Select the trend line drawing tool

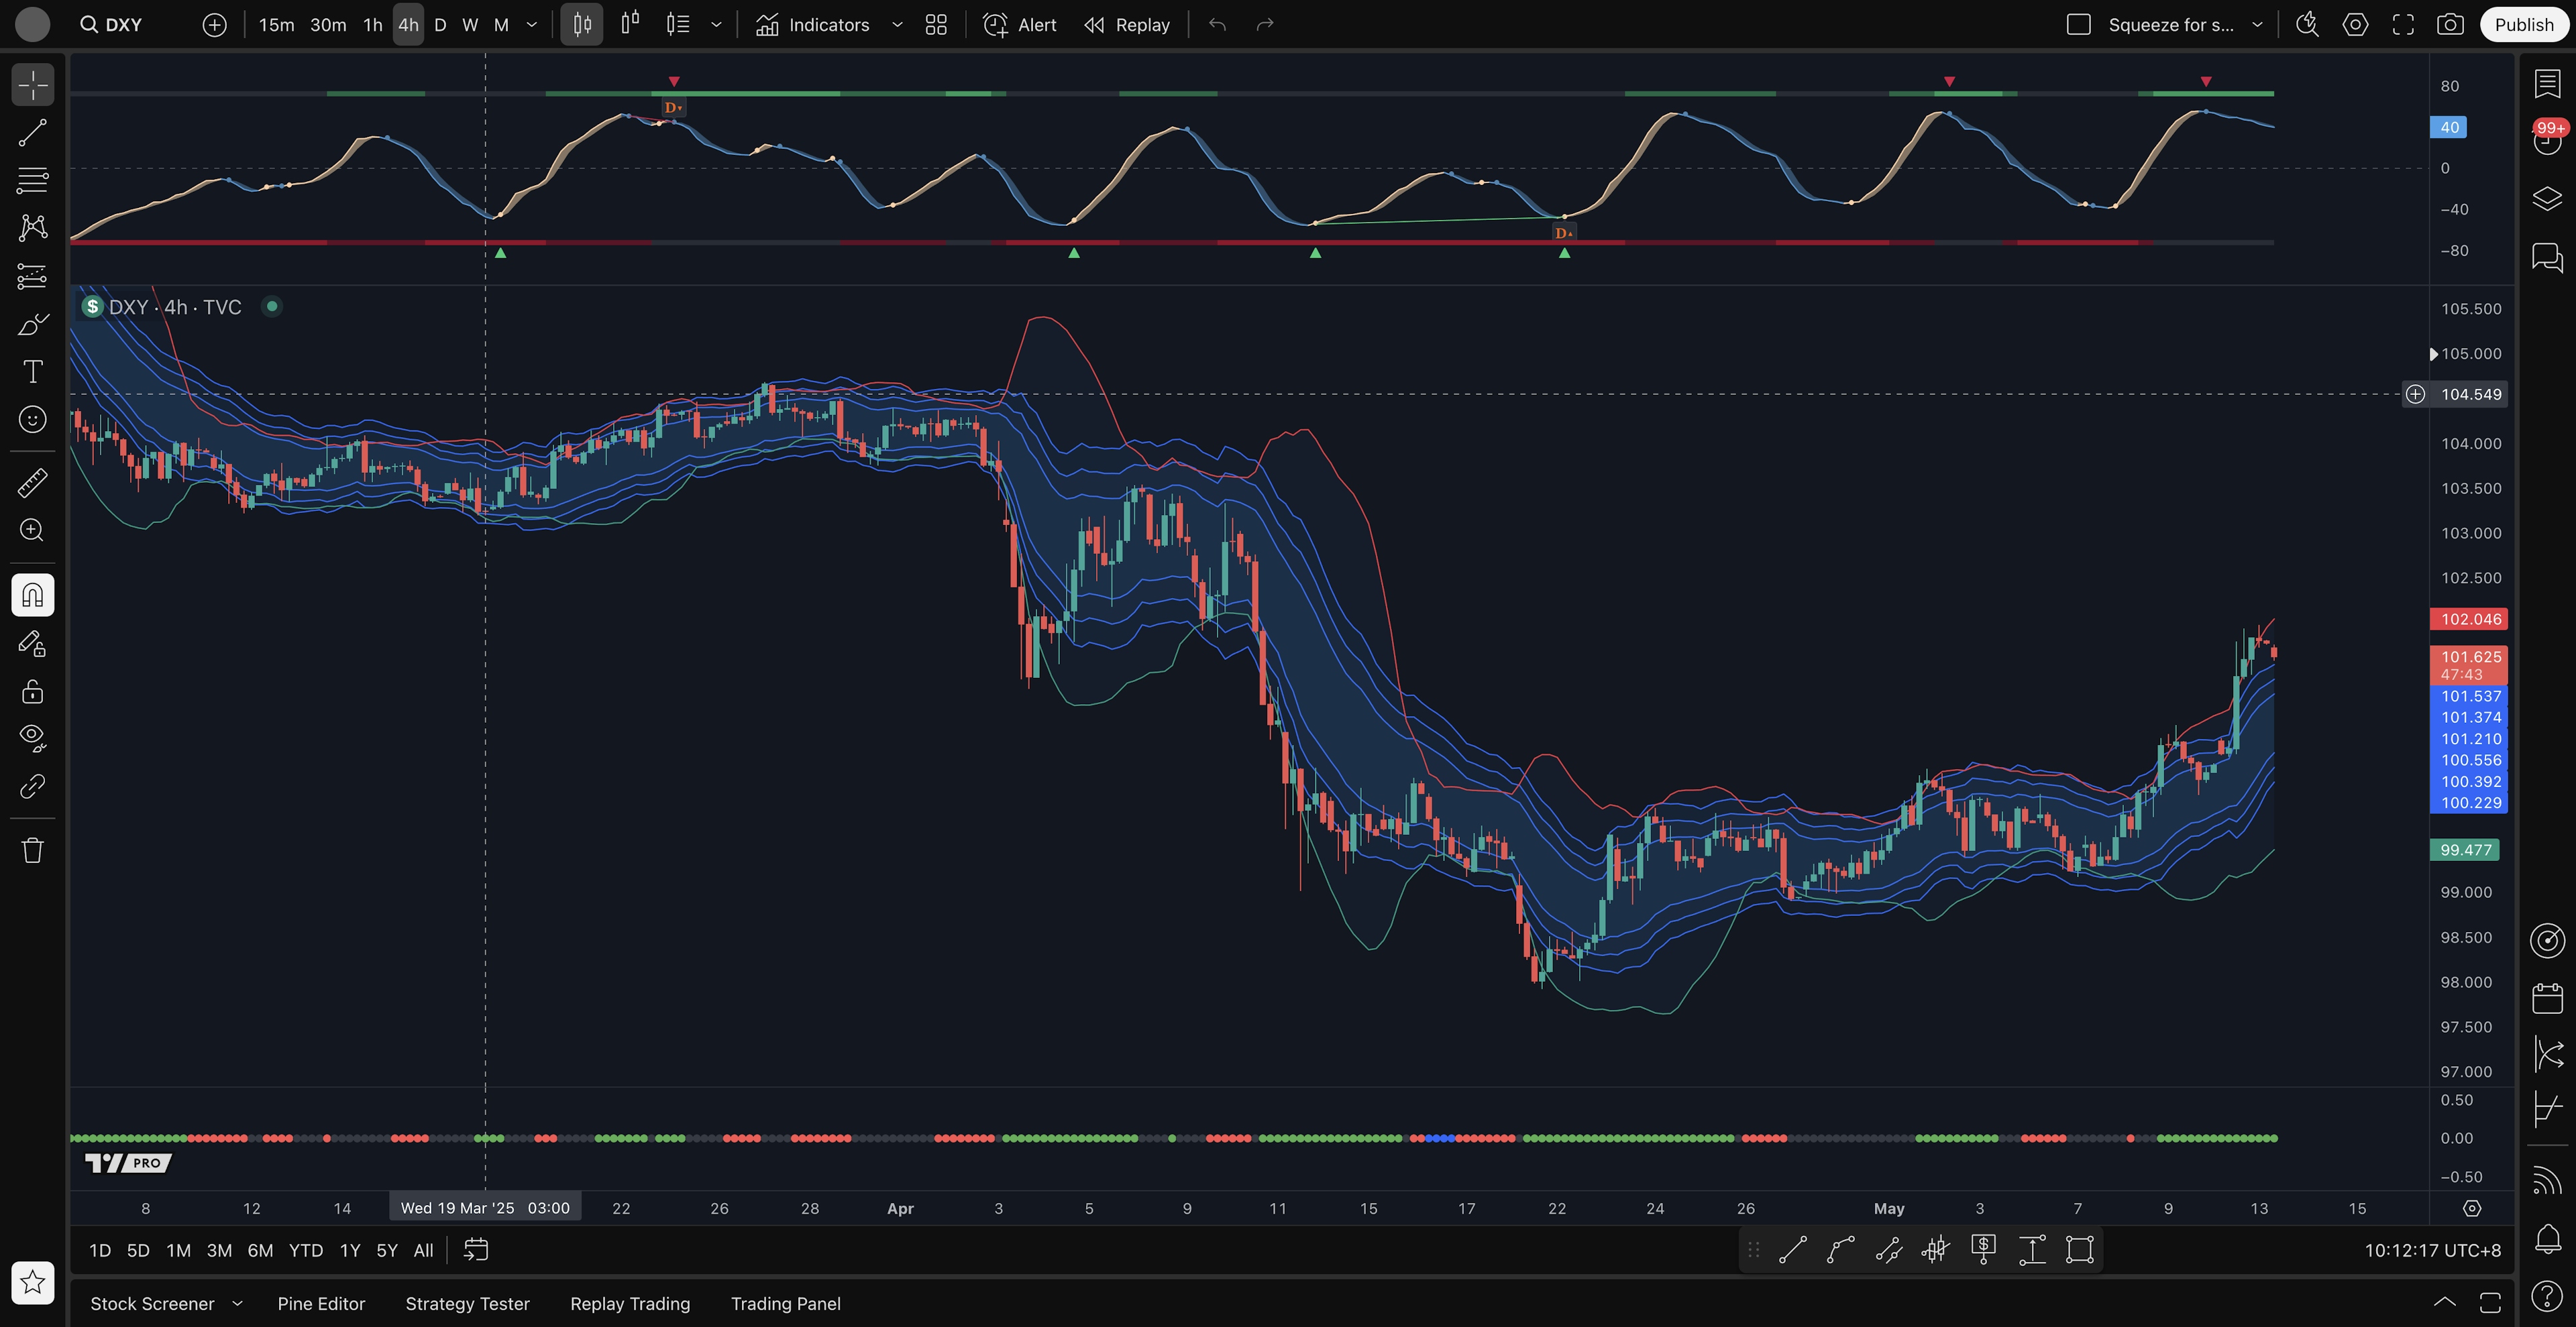pos(32,133)
